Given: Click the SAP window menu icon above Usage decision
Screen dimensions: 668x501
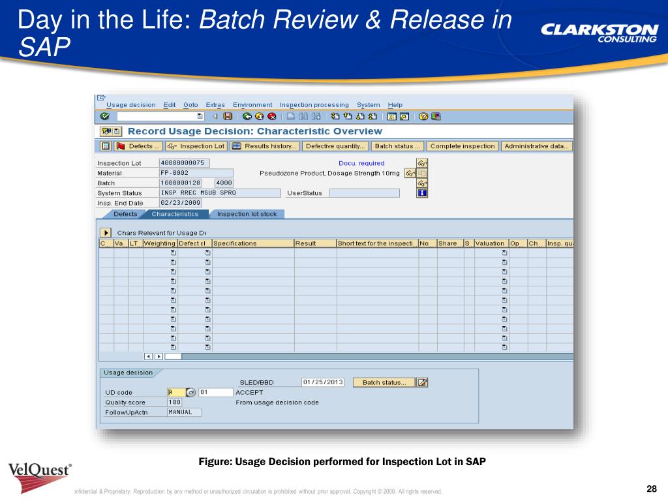Looking at the screenshot, I should (x=101, y=98).
